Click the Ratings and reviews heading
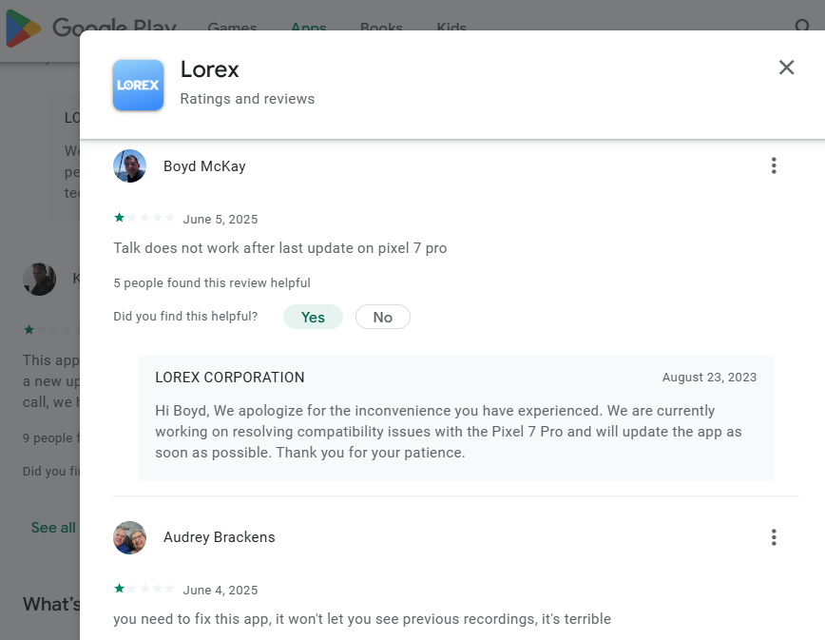This screenshot has height=640, width=825. [x=247, y=98]
